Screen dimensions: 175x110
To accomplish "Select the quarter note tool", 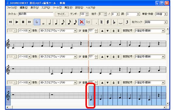I will click(56, 22).
